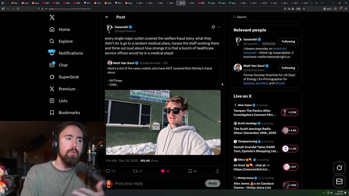Open Notifications in the sidebar
The image size is (349, 196).
pyautogui.click(x=66, y=53)
